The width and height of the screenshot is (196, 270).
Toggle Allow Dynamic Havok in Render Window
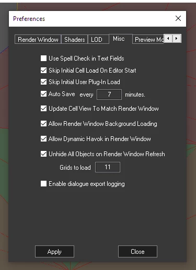[x=43, y=139]
